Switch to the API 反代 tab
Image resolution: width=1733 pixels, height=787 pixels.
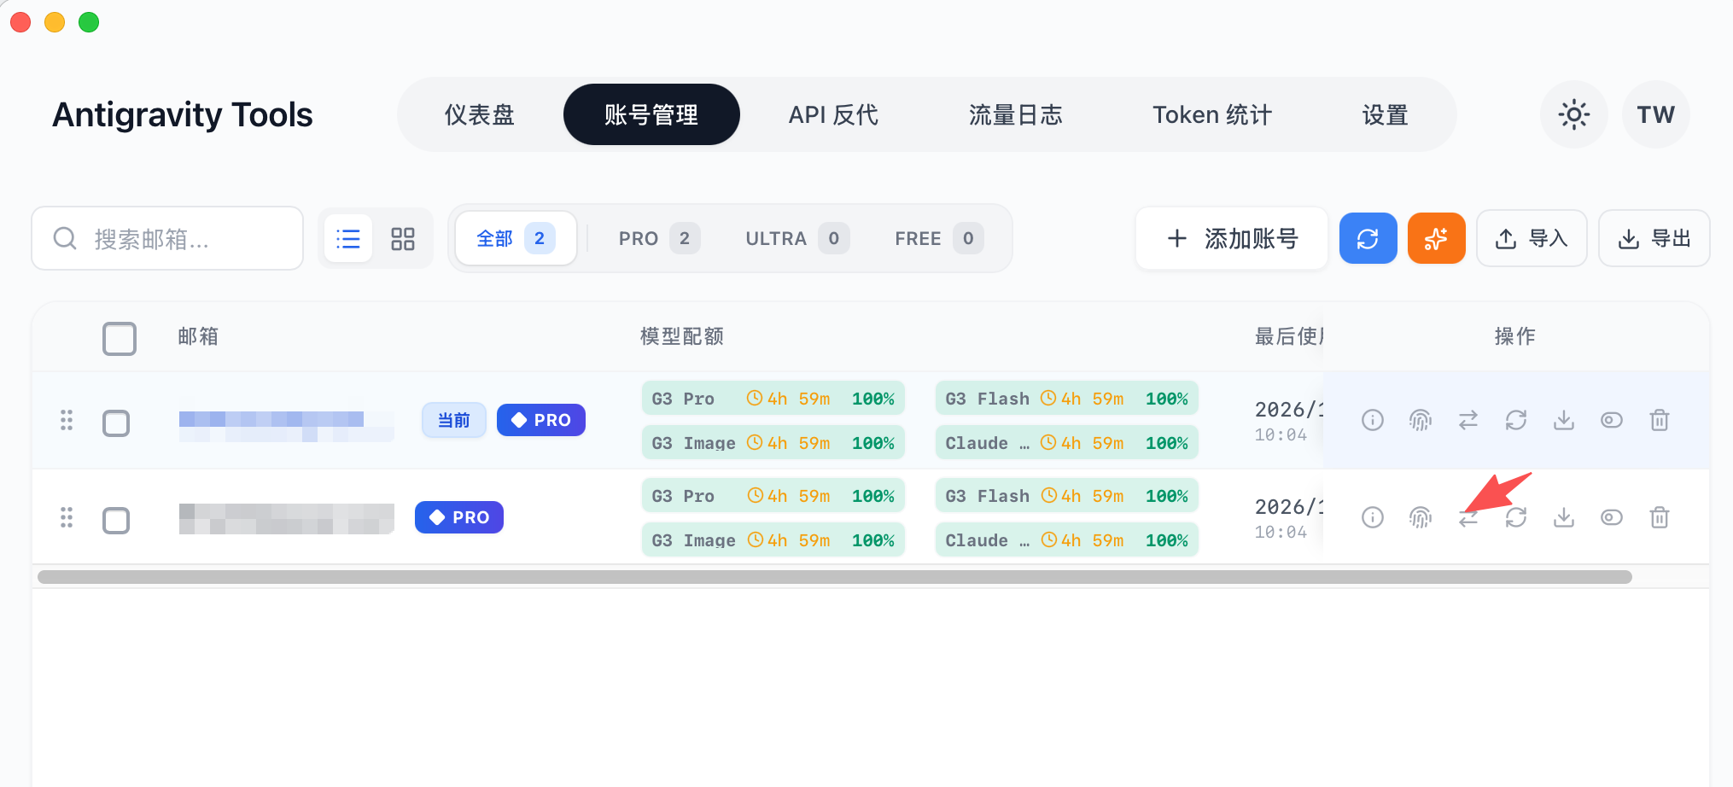click(833, 114)
